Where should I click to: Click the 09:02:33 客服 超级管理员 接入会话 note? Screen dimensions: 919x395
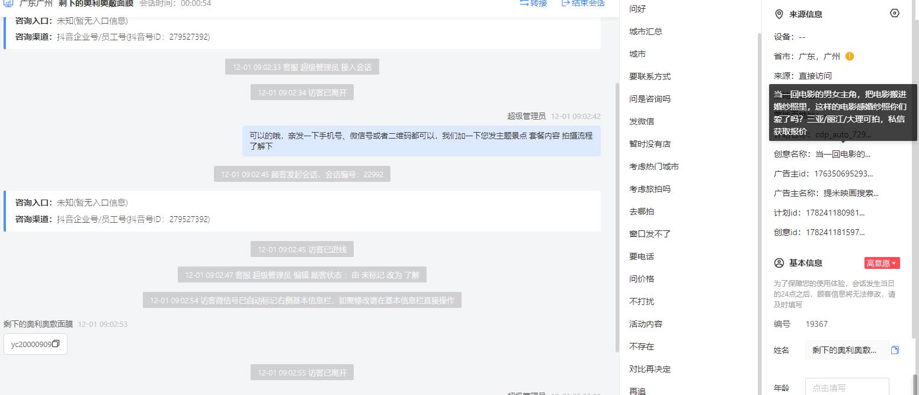click(302, 67)
